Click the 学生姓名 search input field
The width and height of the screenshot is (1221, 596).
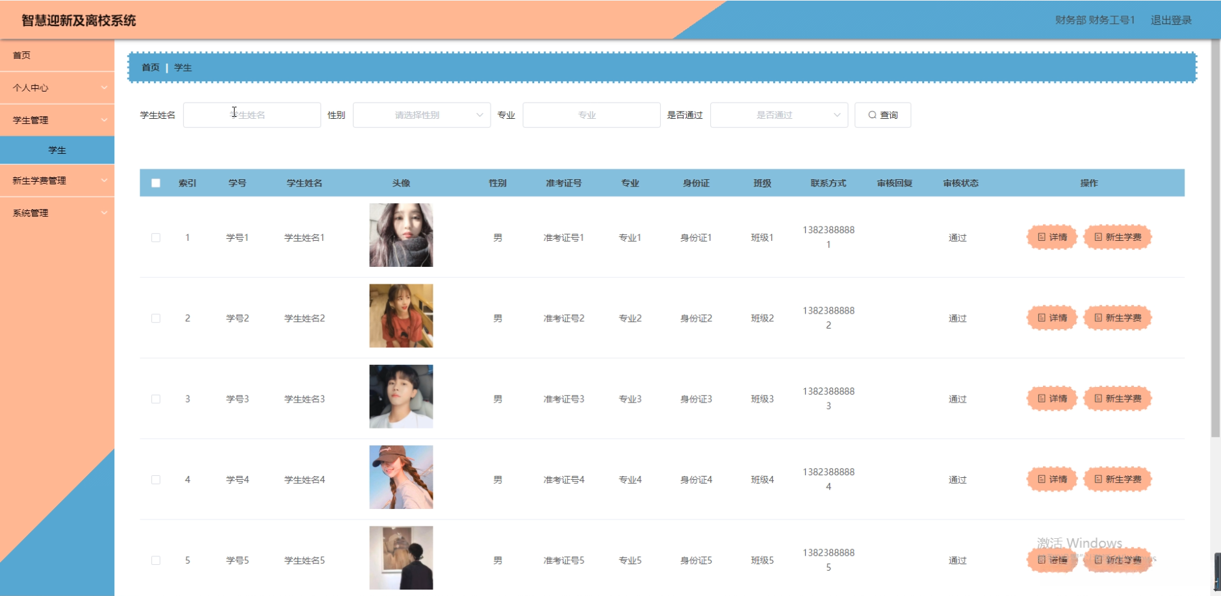[x=252, y=115]
